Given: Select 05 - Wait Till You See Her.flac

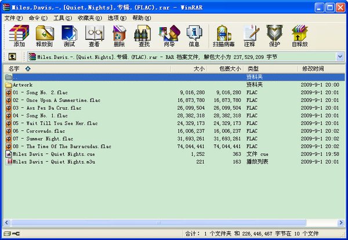Looking at the screenshot, I should point(55,123).
